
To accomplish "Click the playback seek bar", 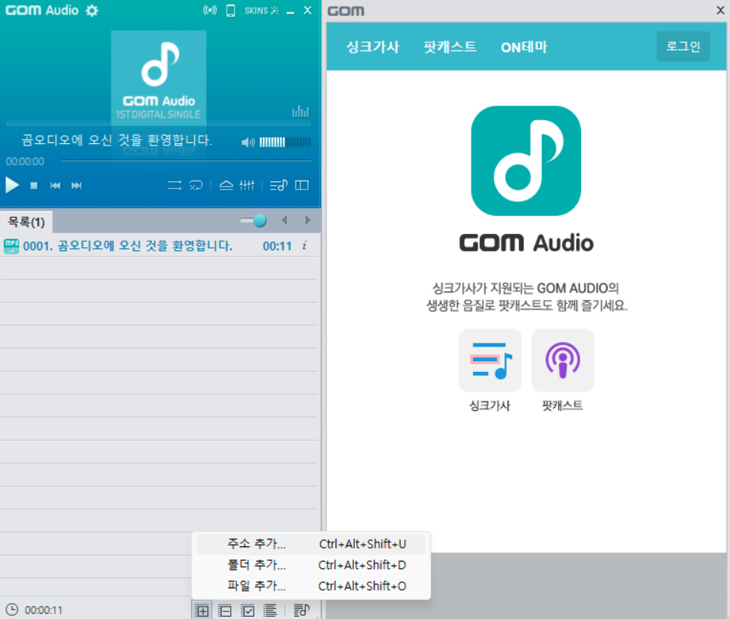I will pos(187,161).
